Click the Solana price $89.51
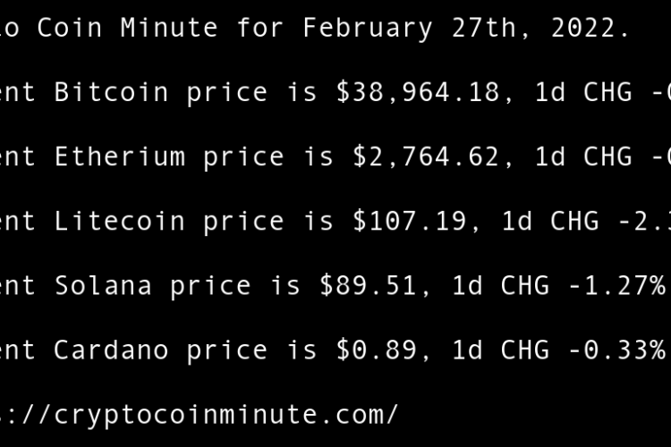The height and width of the screenshot is (447, 671). click(378, 285)
